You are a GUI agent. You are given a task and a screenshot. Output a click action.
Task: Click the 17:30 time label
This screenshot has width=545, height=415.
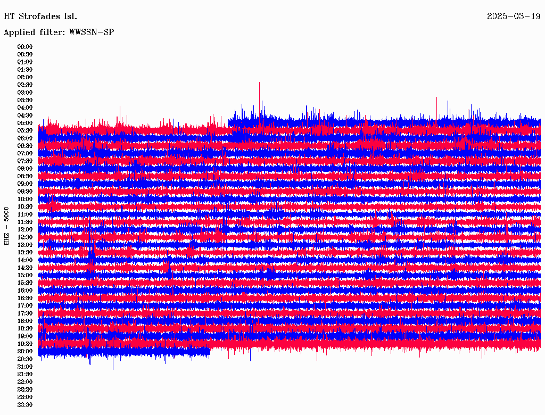[25, 313]
